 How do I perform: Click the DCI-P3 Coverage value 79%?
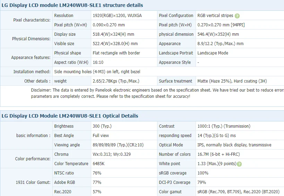click(201, 182)
